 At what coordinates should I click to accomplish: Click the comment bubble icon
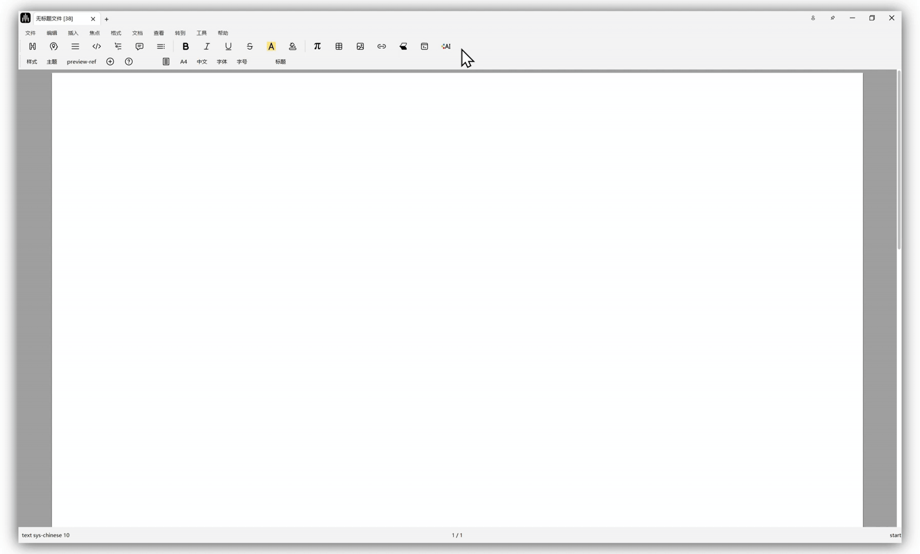139,46
